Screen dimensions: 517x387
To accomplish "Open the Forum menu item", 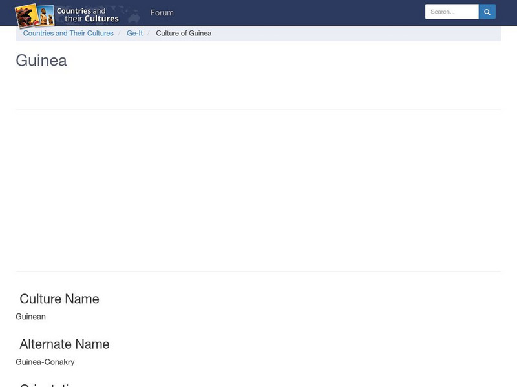I will 162,13.
